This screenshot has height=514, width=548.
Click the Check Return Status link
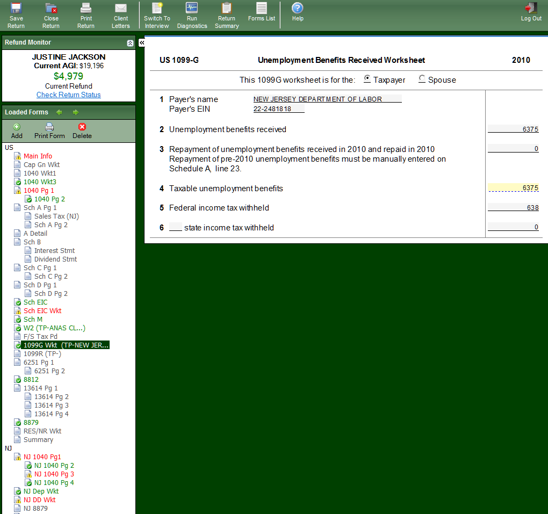click(69, 95)
